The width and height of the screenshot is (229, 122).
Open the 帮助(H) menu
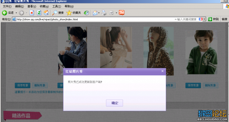69,6
